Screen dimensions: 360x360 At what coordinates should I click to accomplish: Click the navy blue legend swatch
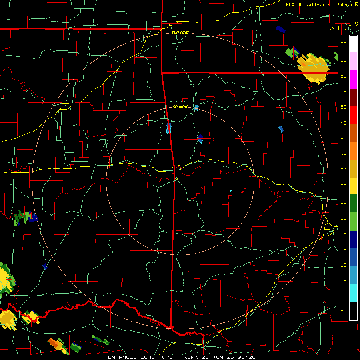point(353,240)
